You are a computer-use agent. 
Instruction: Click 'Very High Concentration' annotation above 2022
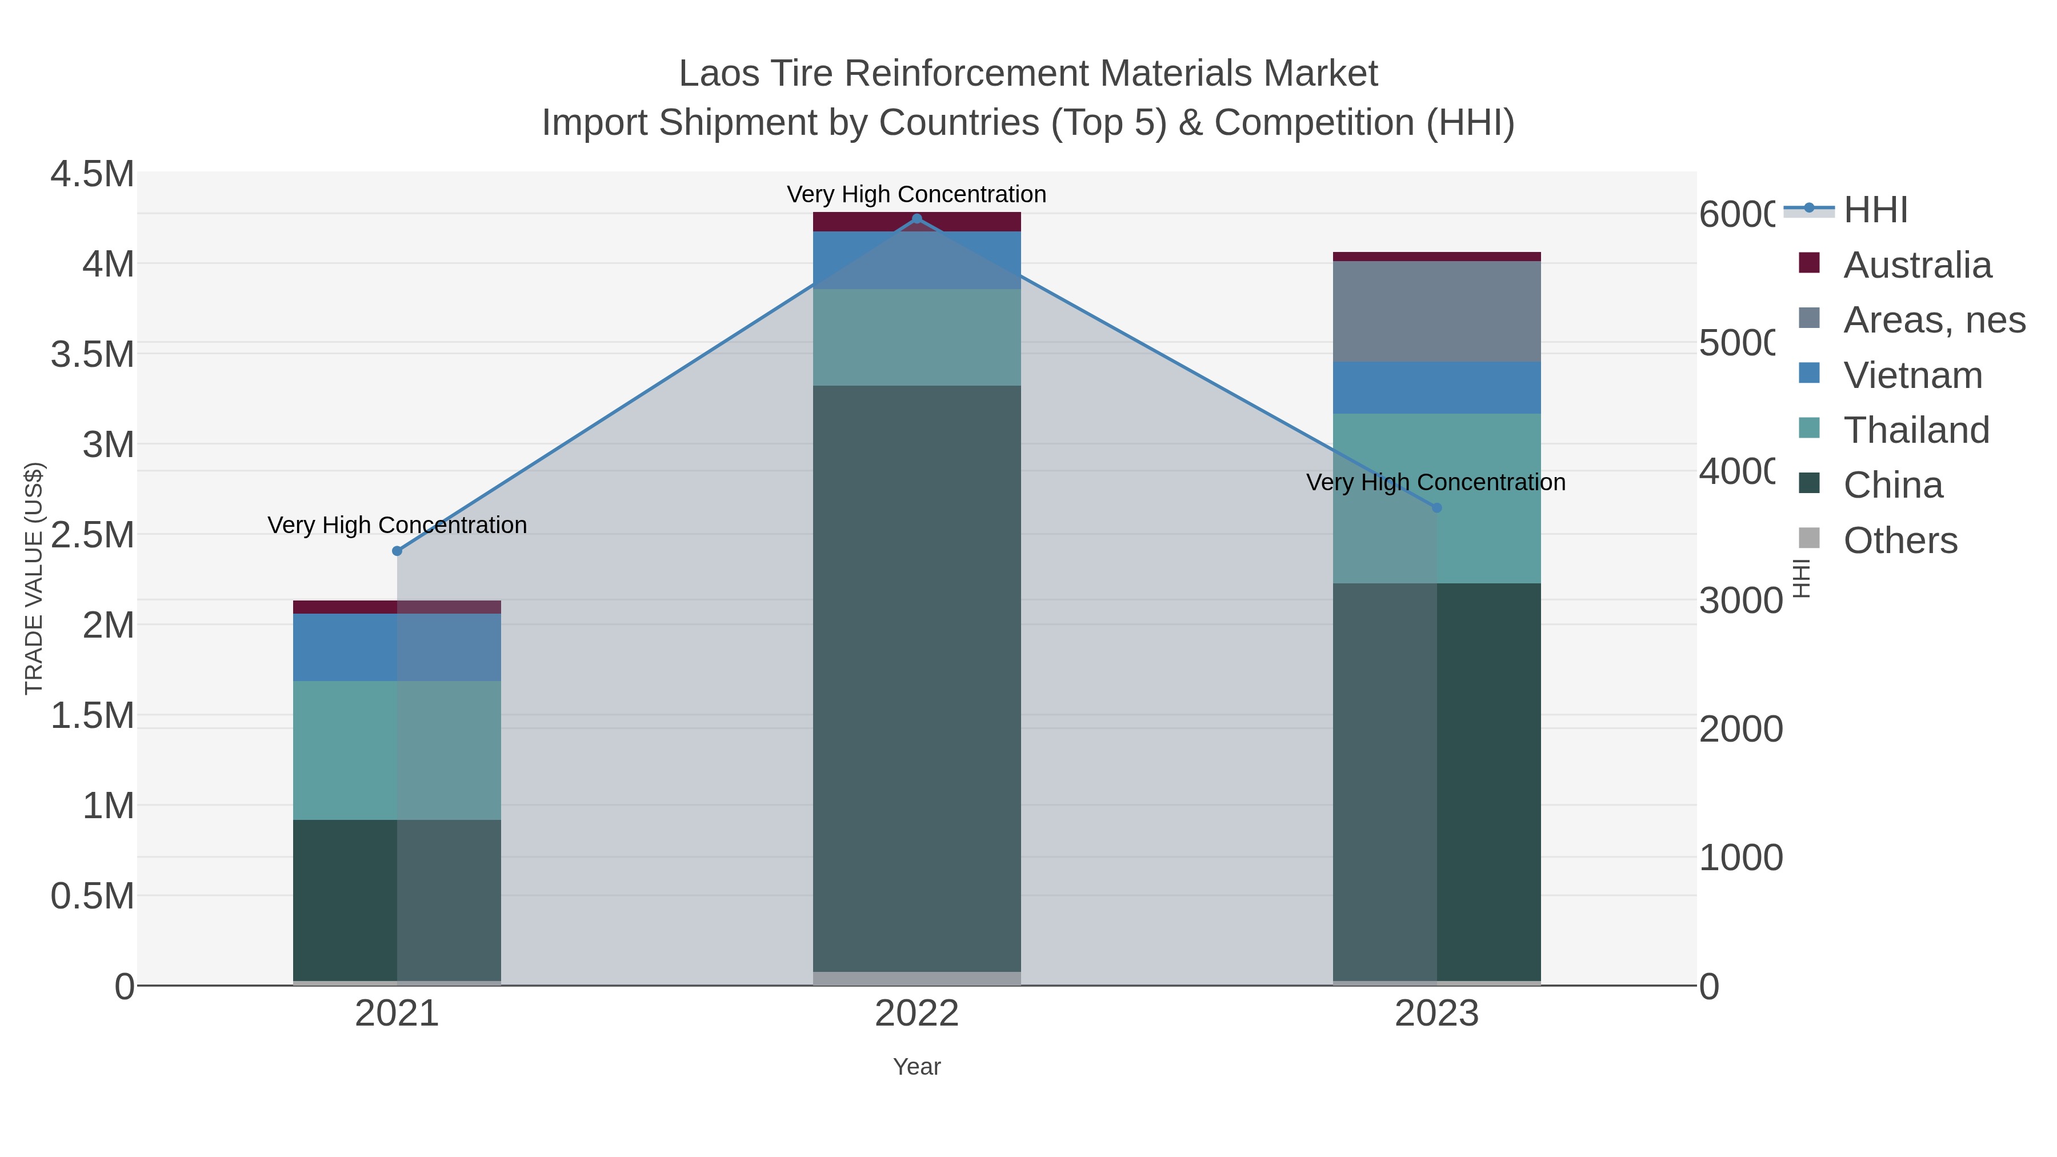tap(917, 194)
